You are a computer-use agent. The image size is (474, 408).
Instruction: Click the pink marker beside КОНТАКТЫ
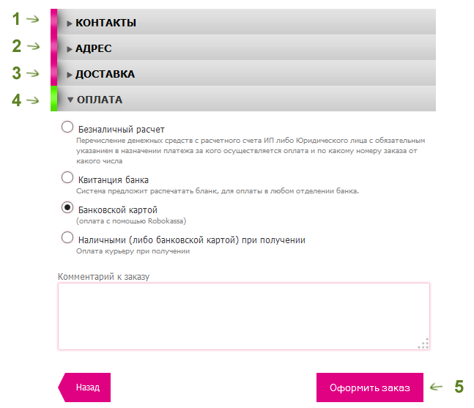click(x=53, y=22)
